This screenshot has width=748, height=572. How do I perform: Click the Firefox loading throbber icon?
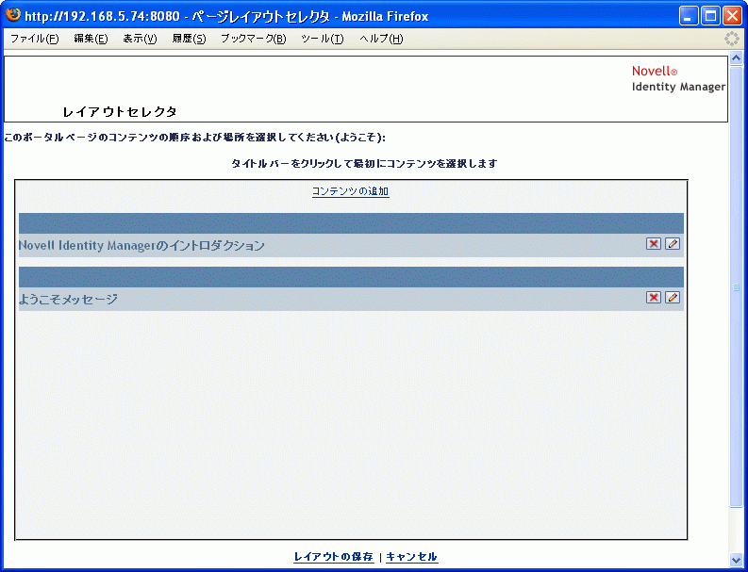point(731,39)
